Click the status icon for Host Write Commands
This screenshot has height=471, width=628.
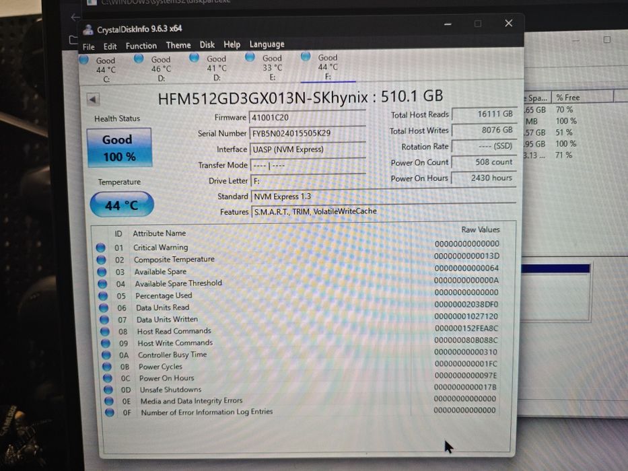click(106, 343)
